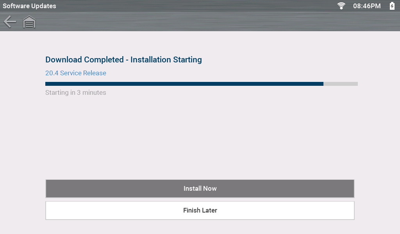Tap the Starting in 3 minutes countdown
Viewport: 400px width, 234px height.
coord(75,92)
